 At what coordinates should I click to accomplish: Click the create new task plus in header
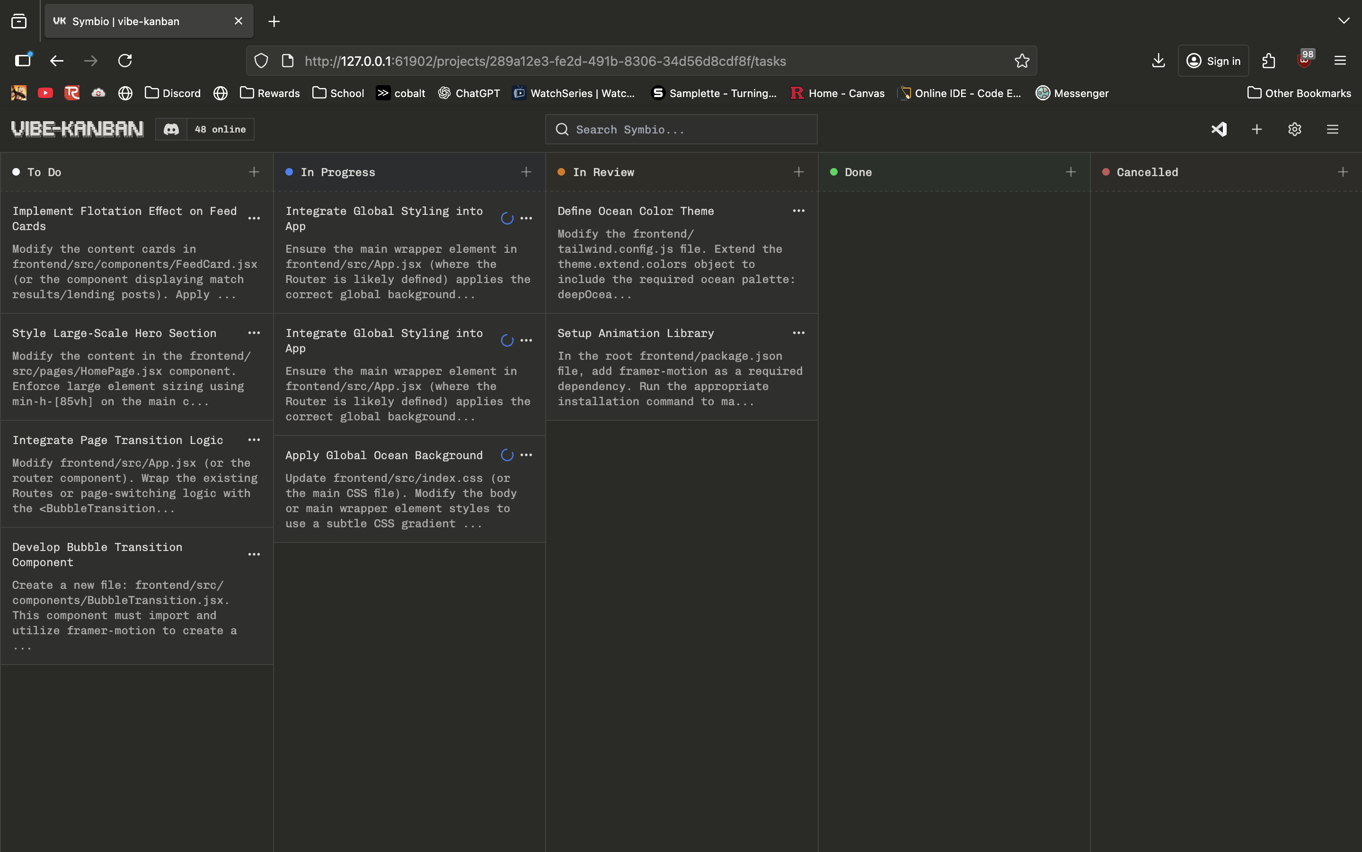point(1256,130)
